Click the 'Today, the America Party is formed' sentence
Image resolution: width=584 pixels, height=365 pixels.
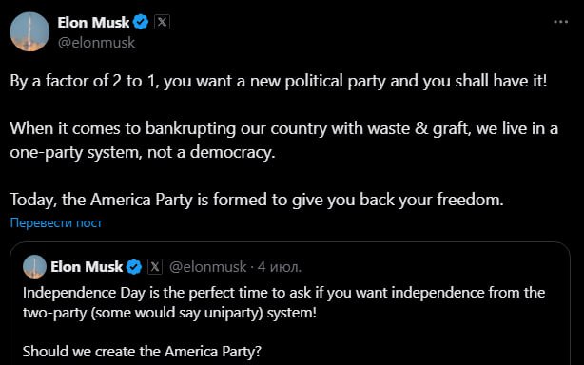pos(257,200)
